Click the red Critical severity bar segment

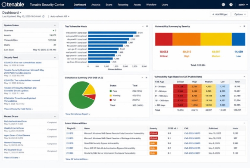pyautogui.click(x=164, y=39)
